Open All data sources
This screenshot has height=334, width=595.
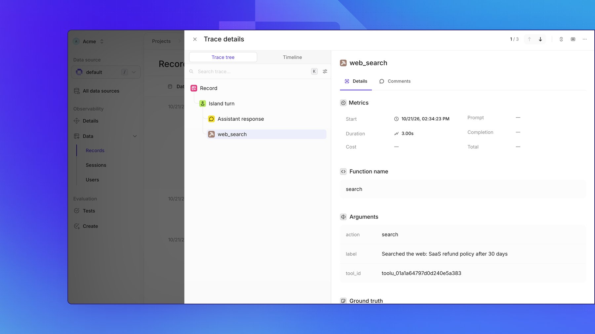(97, 91)
